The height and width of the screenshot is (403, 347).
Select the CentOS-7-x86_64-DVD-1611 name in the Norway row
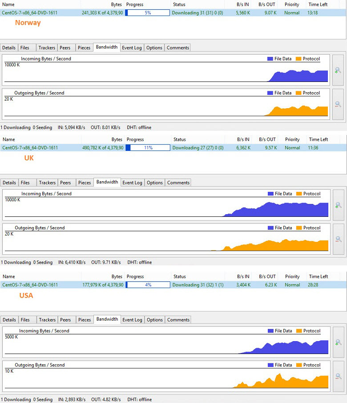coord(29,12)
